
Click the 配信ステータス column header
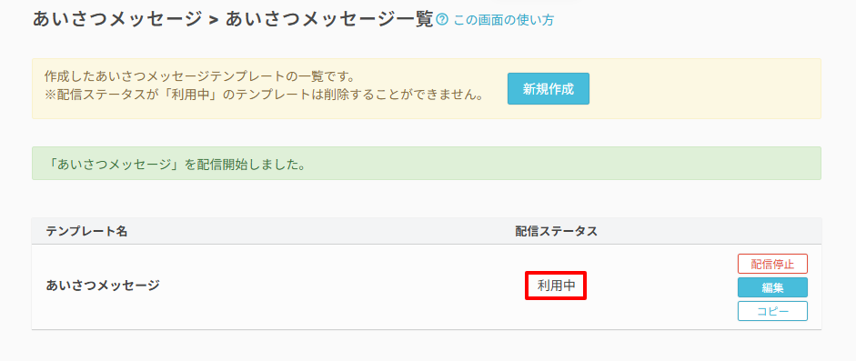click(x=557, y=231)
